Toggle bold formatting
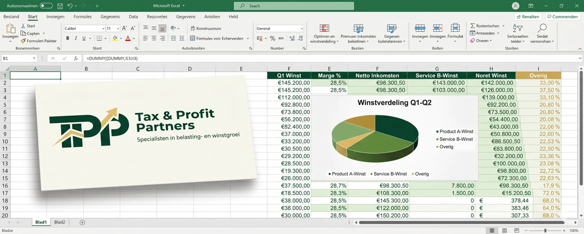The image size is (584, 234). (67, 39)
